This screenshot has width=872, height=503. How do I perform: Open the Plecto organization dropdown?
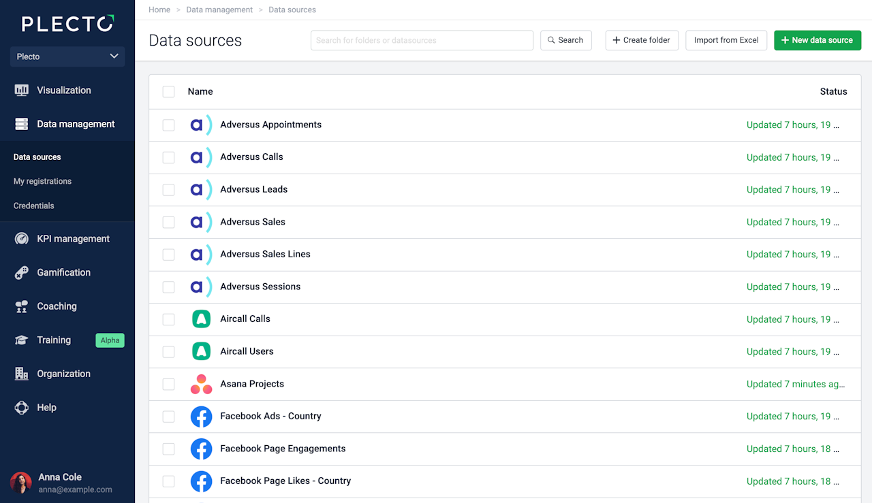67,56
